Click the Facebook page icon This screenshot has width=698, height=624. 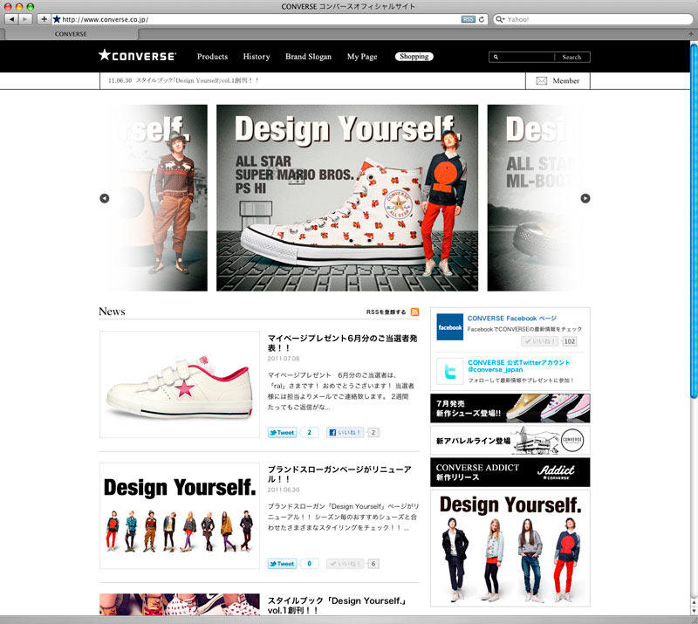click(x=449, y=327)
